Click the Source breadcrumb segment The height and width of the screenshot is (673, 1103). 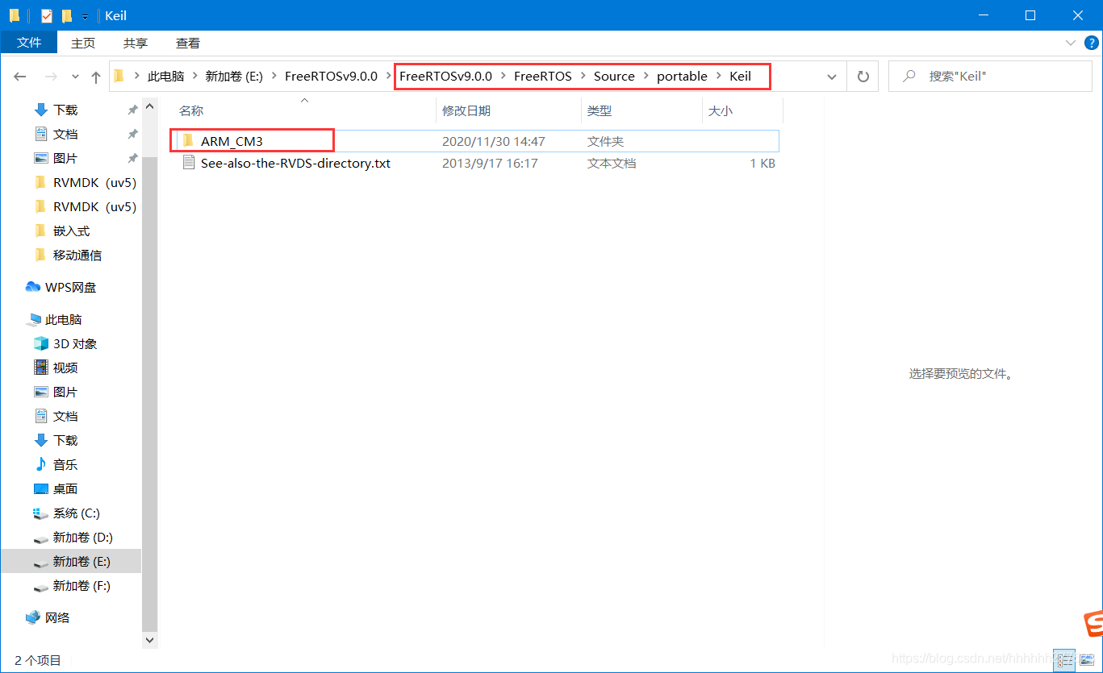tap(614, 77)
